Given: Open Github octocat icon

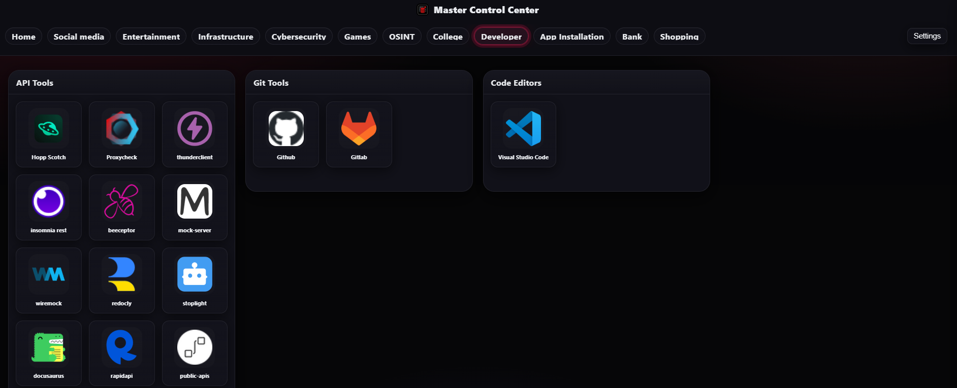Looking at the screenshot, I should tap(286, 129).
